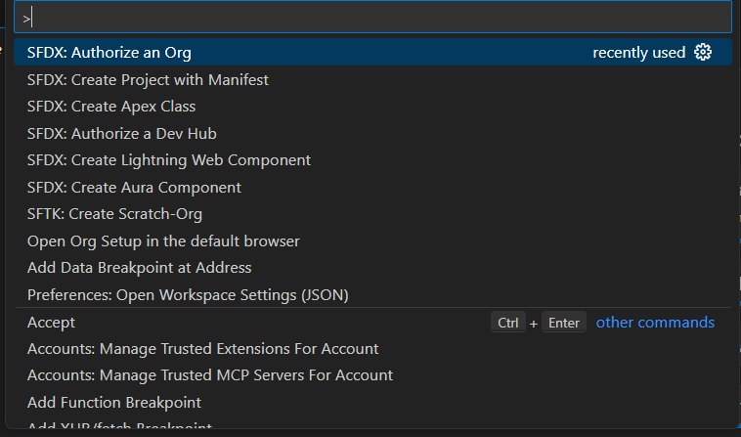Run SFTK: Create Scratch-Org command
This screenshot has width=741, height=437.
[115, 214]
